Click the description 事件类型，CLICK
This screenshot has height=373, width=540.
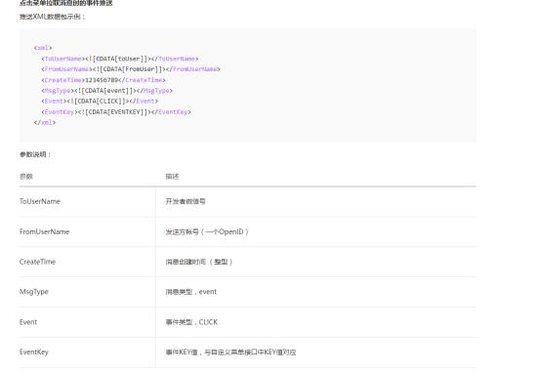(x=191, y=322)
